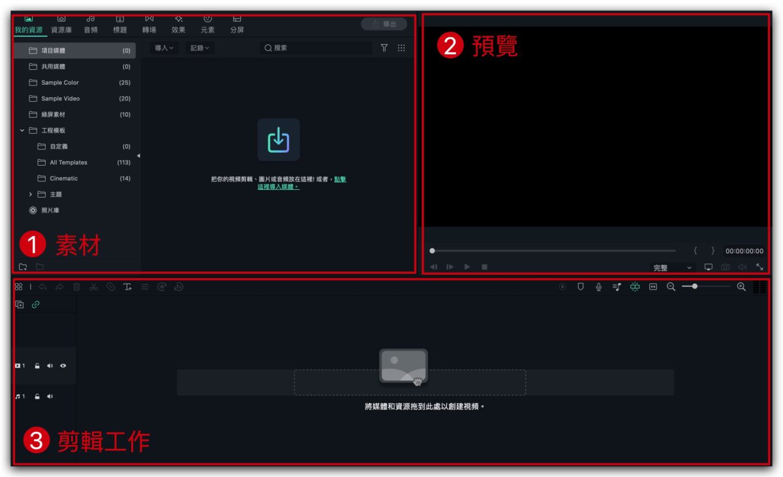Image resolution: width=783 pixels, height=477 pixels.
Task: Switch to 我的資源 tab
Action: (x=29, y=25)
